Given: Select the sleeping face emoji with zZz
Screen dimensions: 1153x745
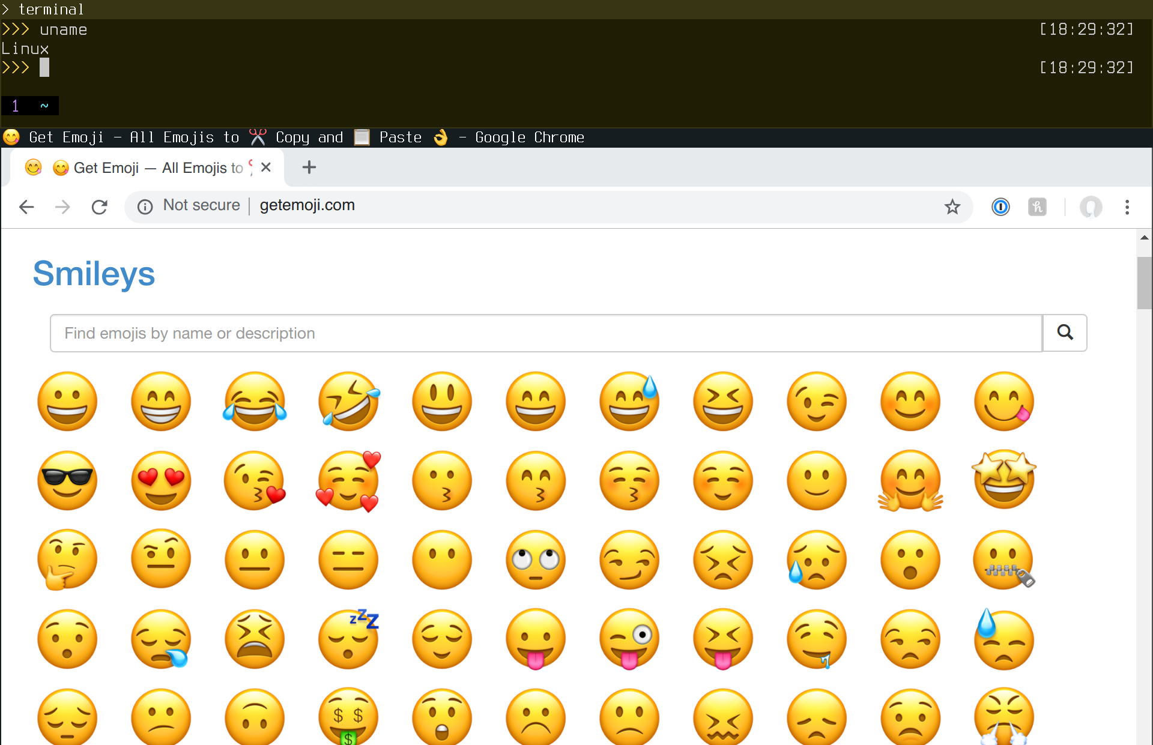Looking at the screenshot, I should 348,639.
